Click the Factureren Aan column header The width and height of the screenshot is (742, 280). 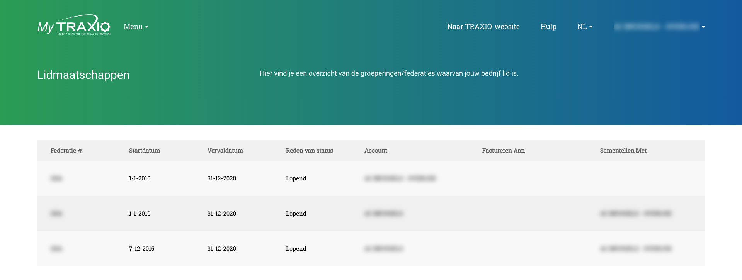503,151
